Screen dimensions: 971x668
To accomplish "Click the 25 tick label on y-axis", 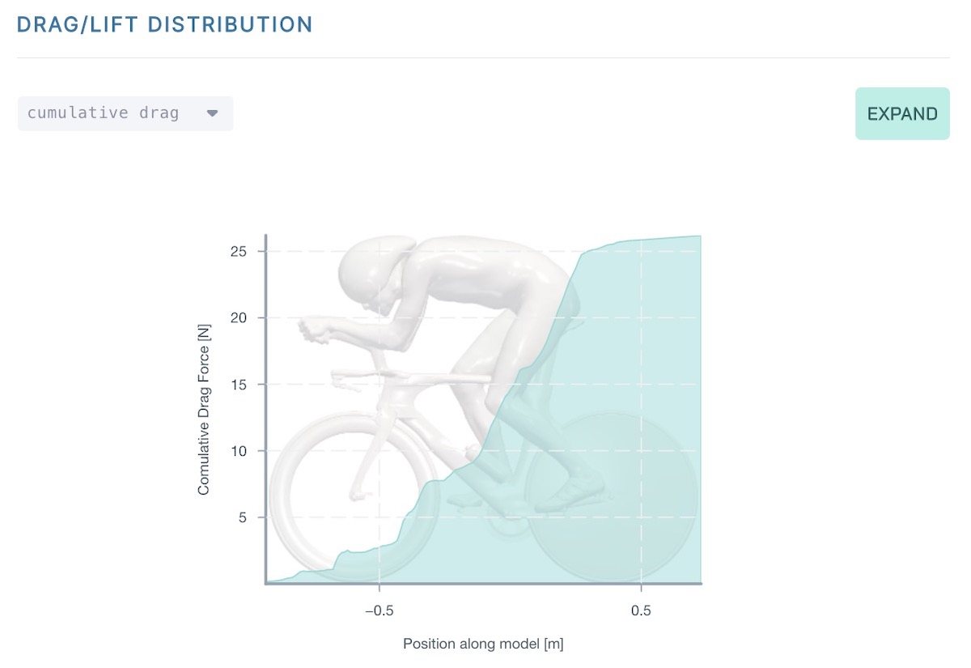I will [x=239, y=251].
